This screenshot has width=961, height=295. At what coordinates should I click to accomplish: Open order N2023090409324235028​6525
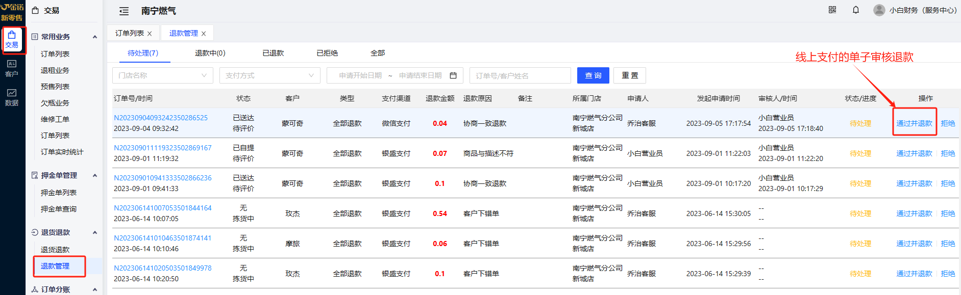coord(161,118)
